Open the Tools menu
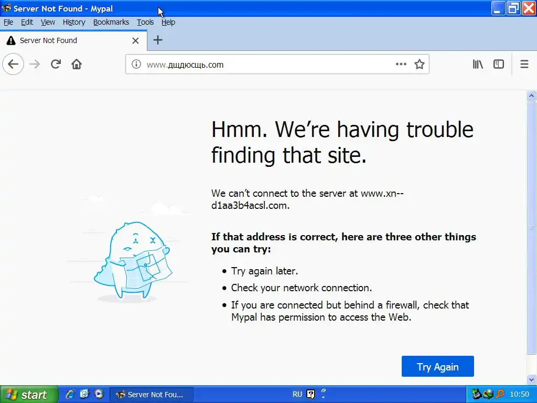Image resolution: width=537 pixels, height=403 pixels. [x=145, y=22]
